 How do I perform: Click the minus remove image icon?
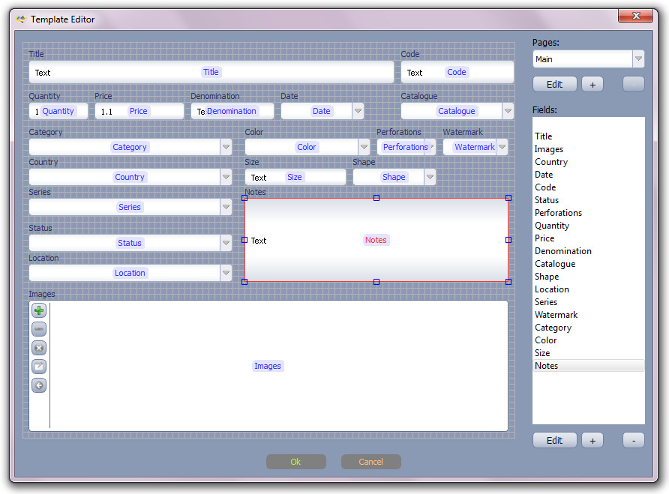click(39, 329)
